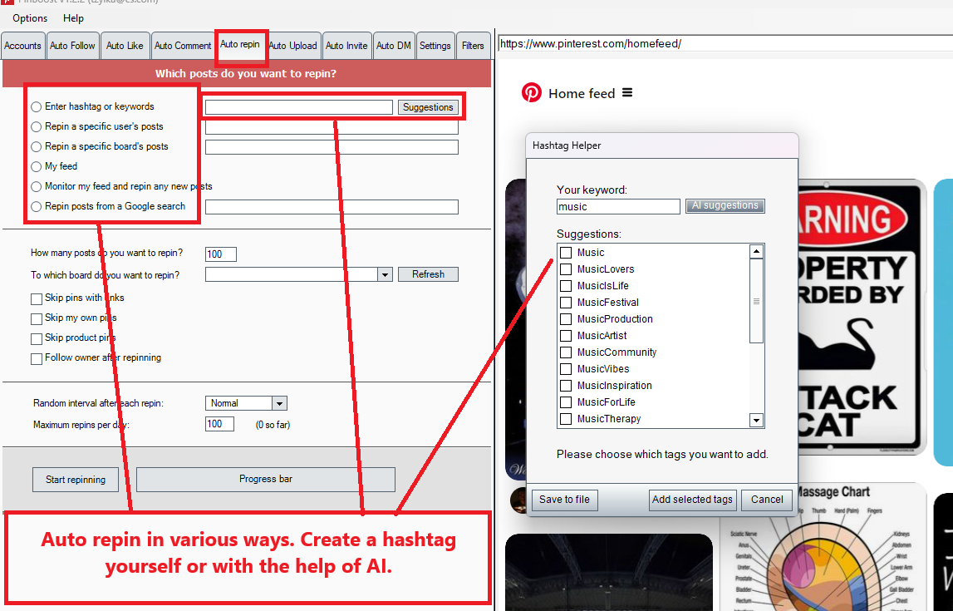Image resolution: width=953 pixels, height=611 pixels.
Task: Click Refresh boards button
Action: click(x=428, y=274)
